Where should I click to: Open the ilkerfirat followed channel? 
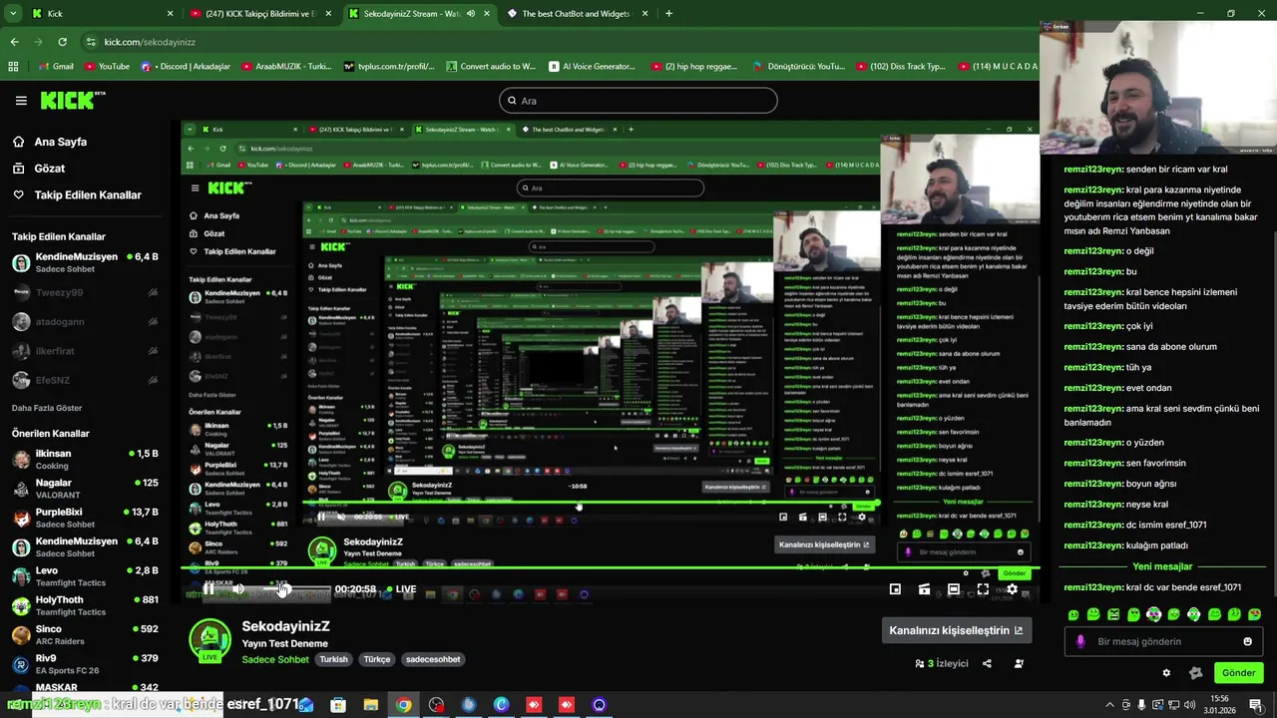tap(85, 351)
